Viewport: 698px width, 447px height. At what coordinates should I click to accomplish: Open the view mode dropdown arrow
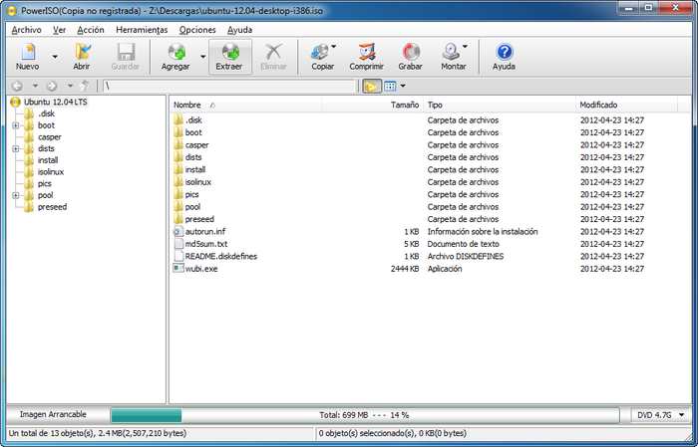[x=403, y=86]
